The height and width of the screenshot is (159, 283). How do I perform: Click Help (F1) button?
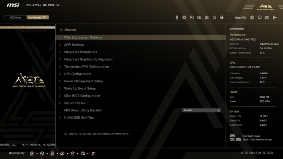pos(240,18)
